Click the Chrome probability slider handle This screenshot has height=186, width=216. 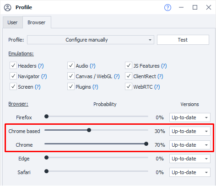tap(146, 144)
